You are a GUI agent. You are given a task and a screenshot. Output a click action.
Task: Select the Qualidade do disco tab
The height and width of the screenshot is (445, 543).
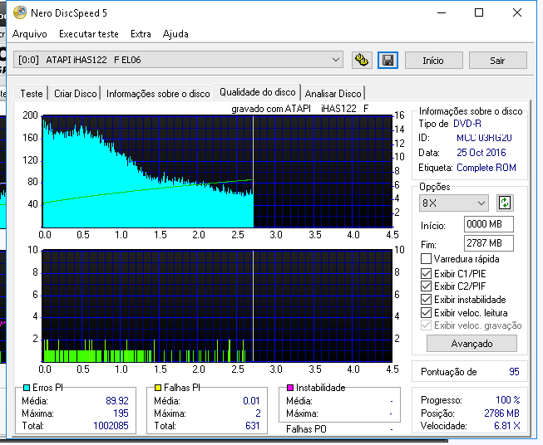pyautogui.click(x=257, y=92)
